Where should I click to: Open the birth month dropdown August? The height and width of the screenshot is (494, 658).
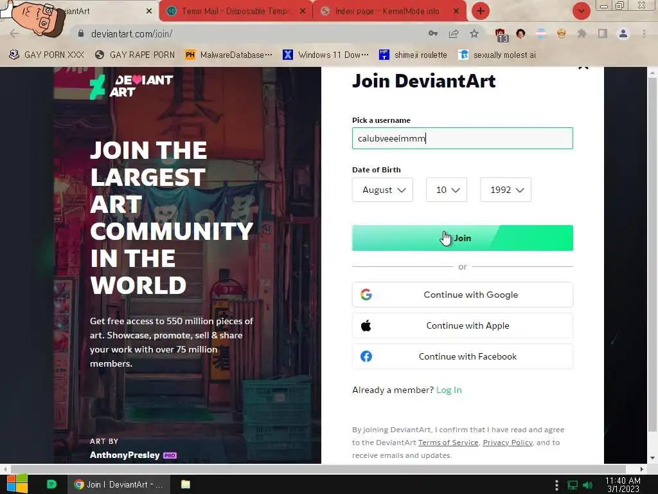coord(382,190)
